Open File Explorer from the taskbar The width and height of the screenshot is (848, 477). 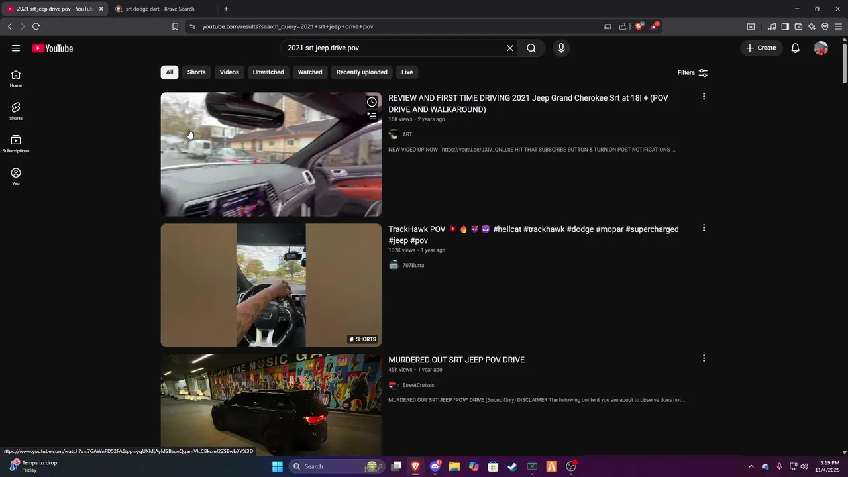(x=454, y=466)
